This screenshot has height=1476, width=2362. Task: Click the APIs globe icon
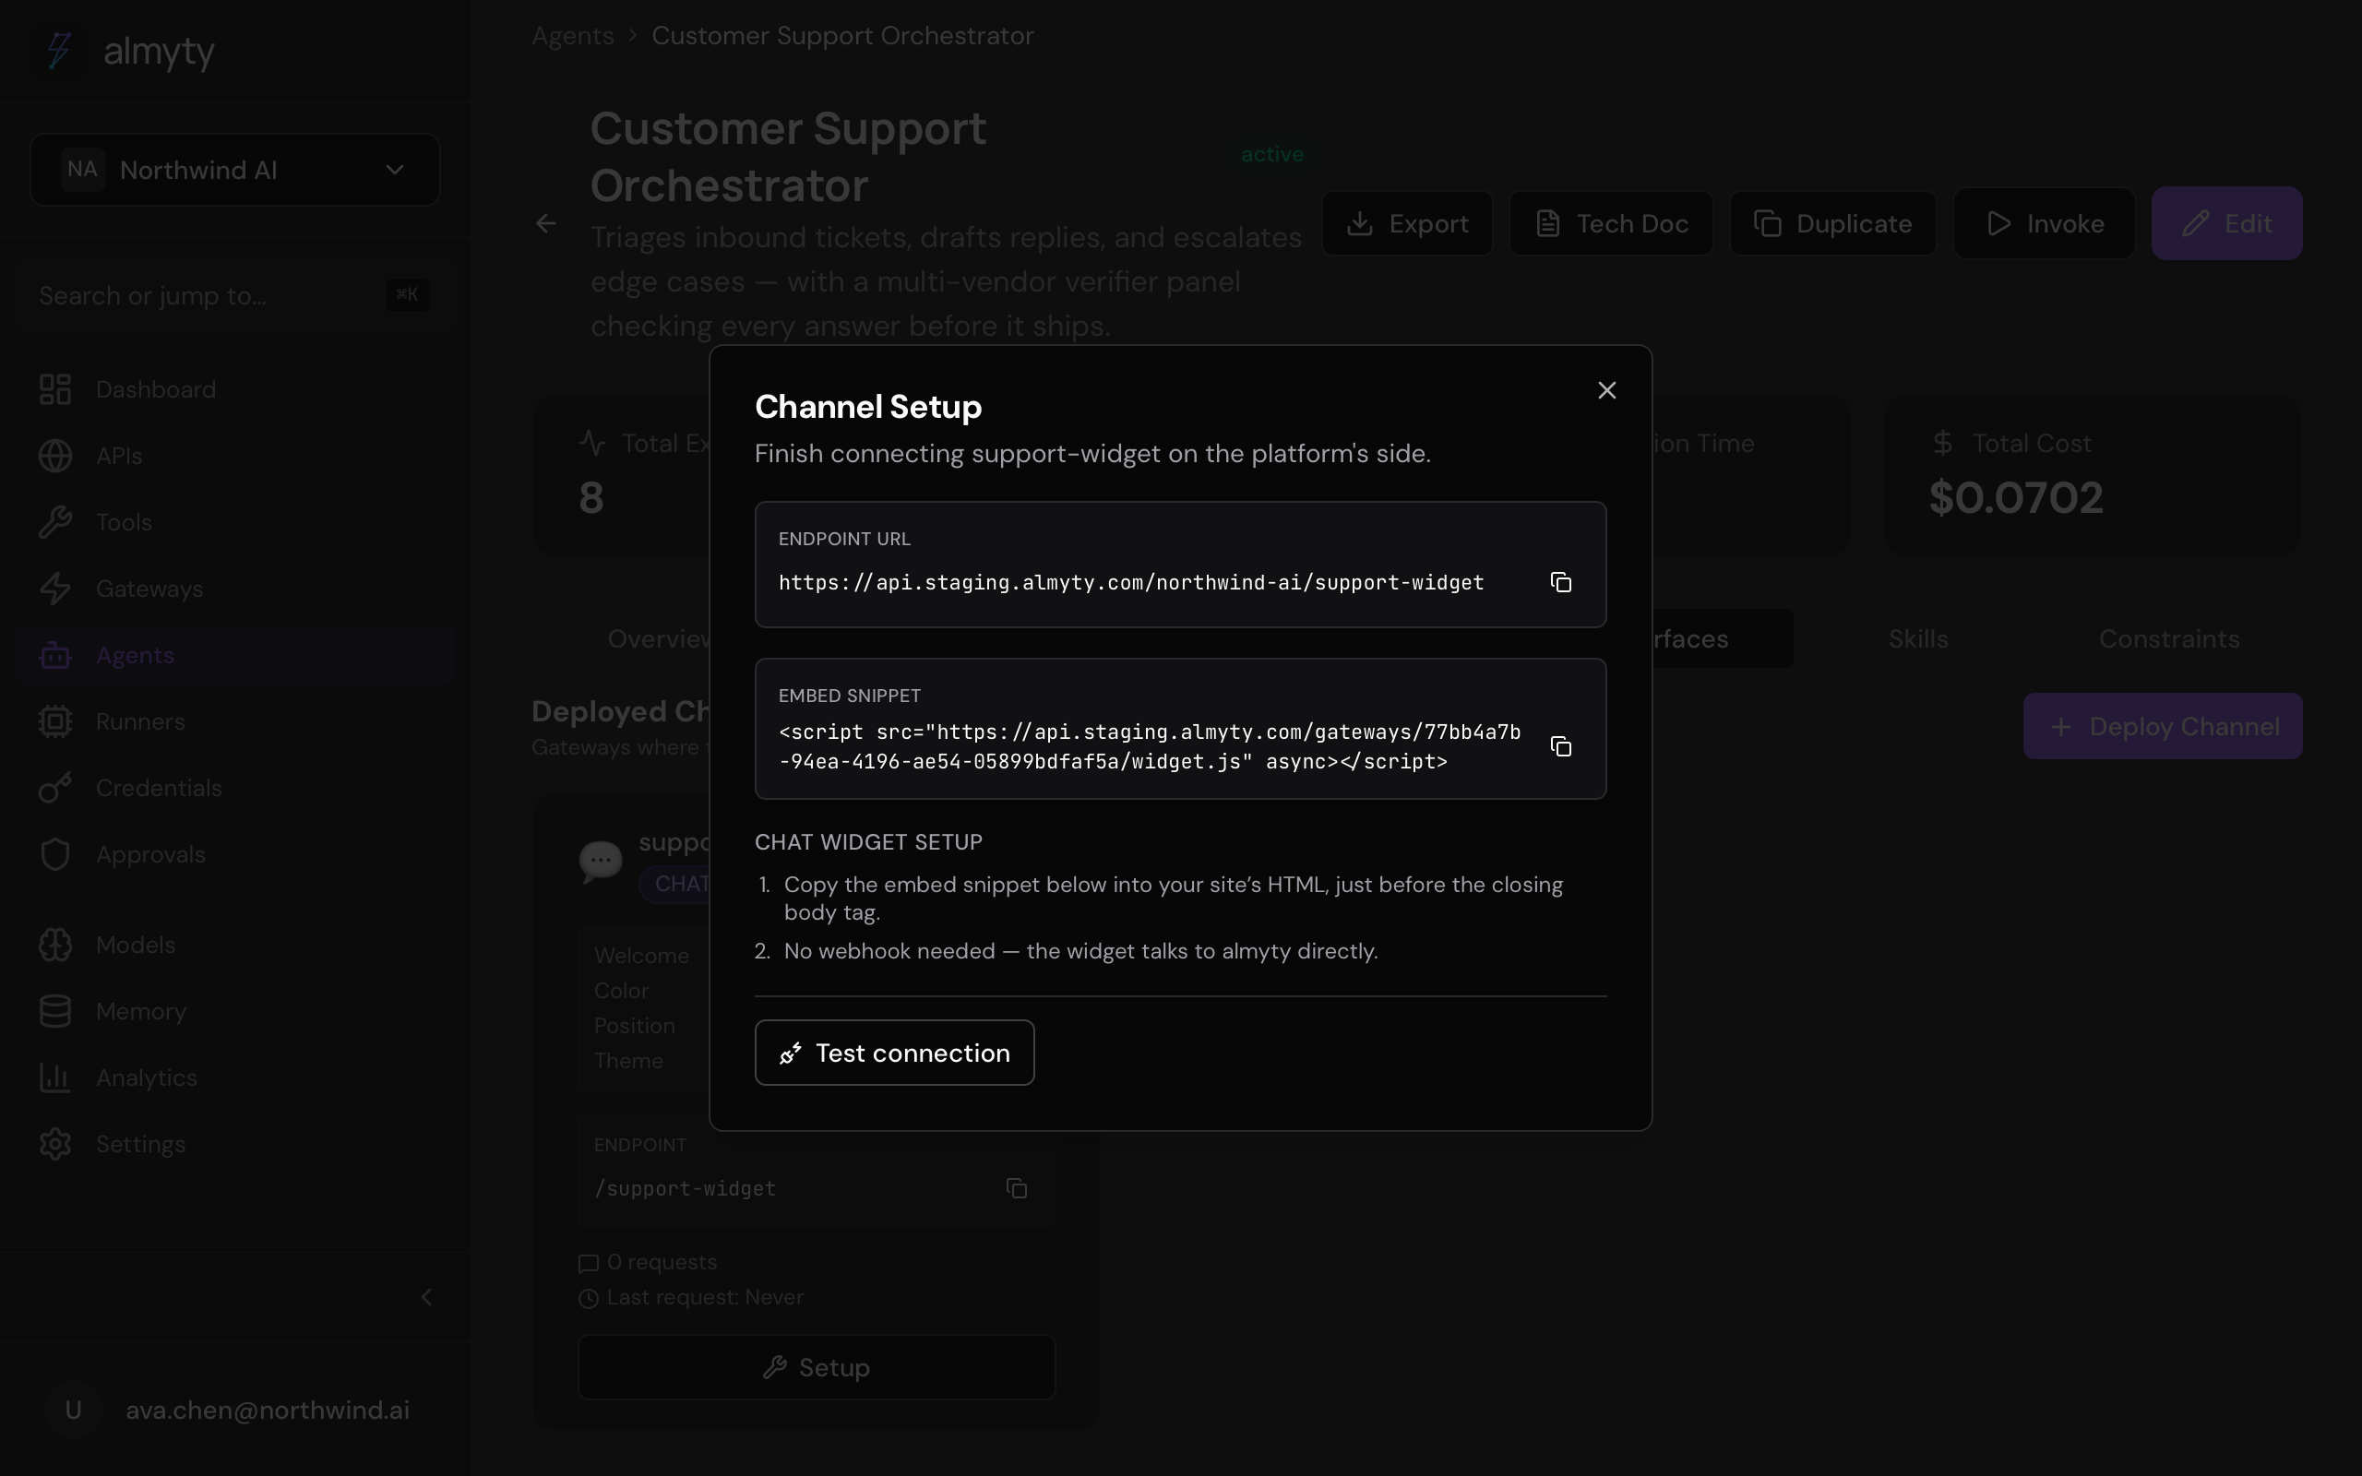tap(54, 456)
